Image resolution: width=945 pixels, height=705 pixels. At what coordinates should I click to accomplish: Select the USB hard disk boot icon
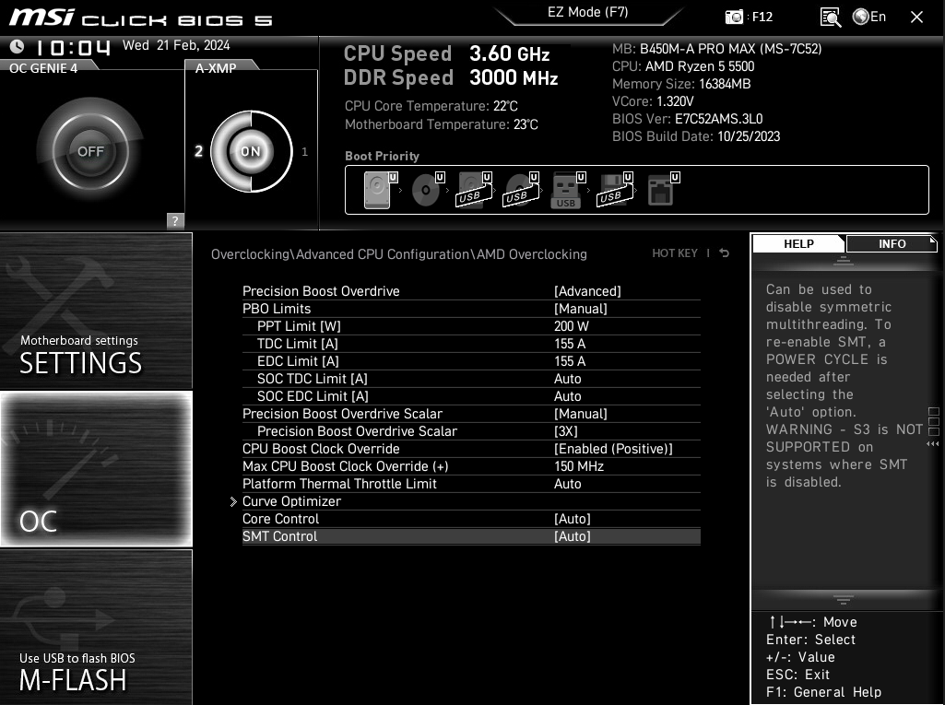[x=474, y=190]
